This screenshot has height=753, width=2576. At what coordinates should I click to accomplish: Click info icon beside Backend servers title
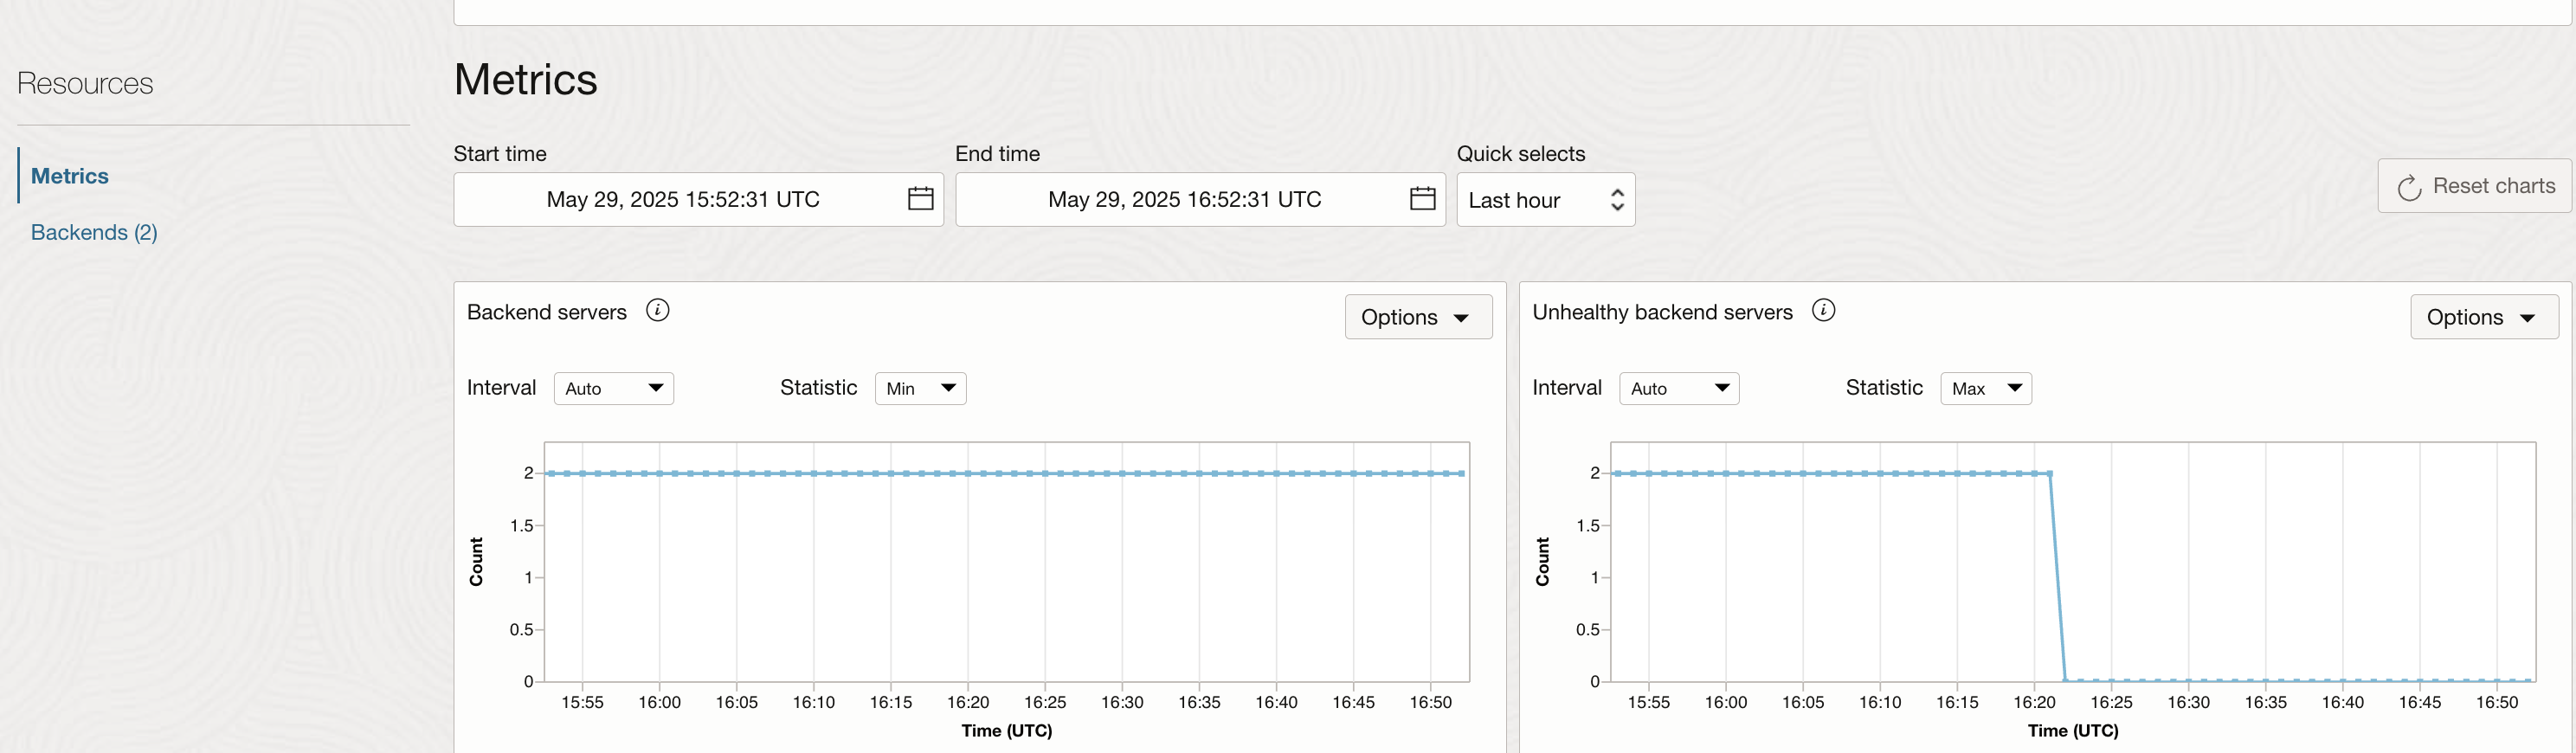657,311
